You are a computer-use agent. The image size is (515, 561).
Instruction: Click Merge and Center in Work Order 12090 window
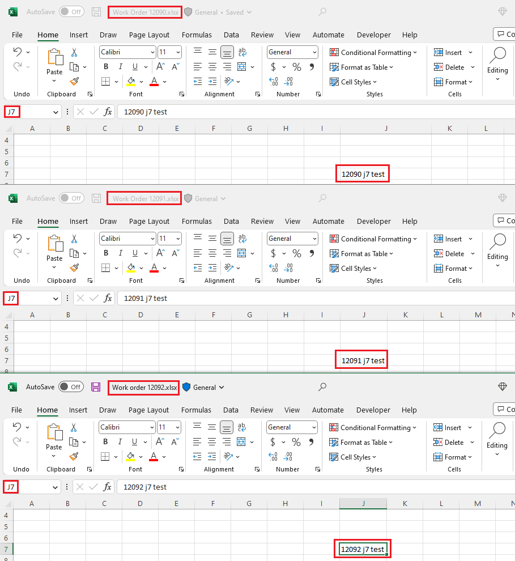coord(242,67)
